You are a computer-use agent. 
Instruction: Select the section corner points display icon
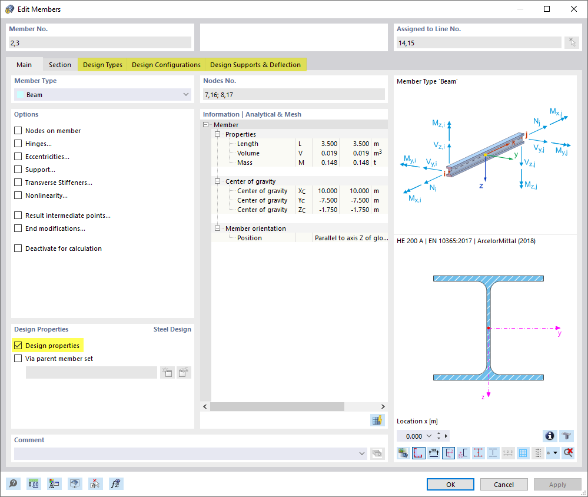click(x=418, y=453)
